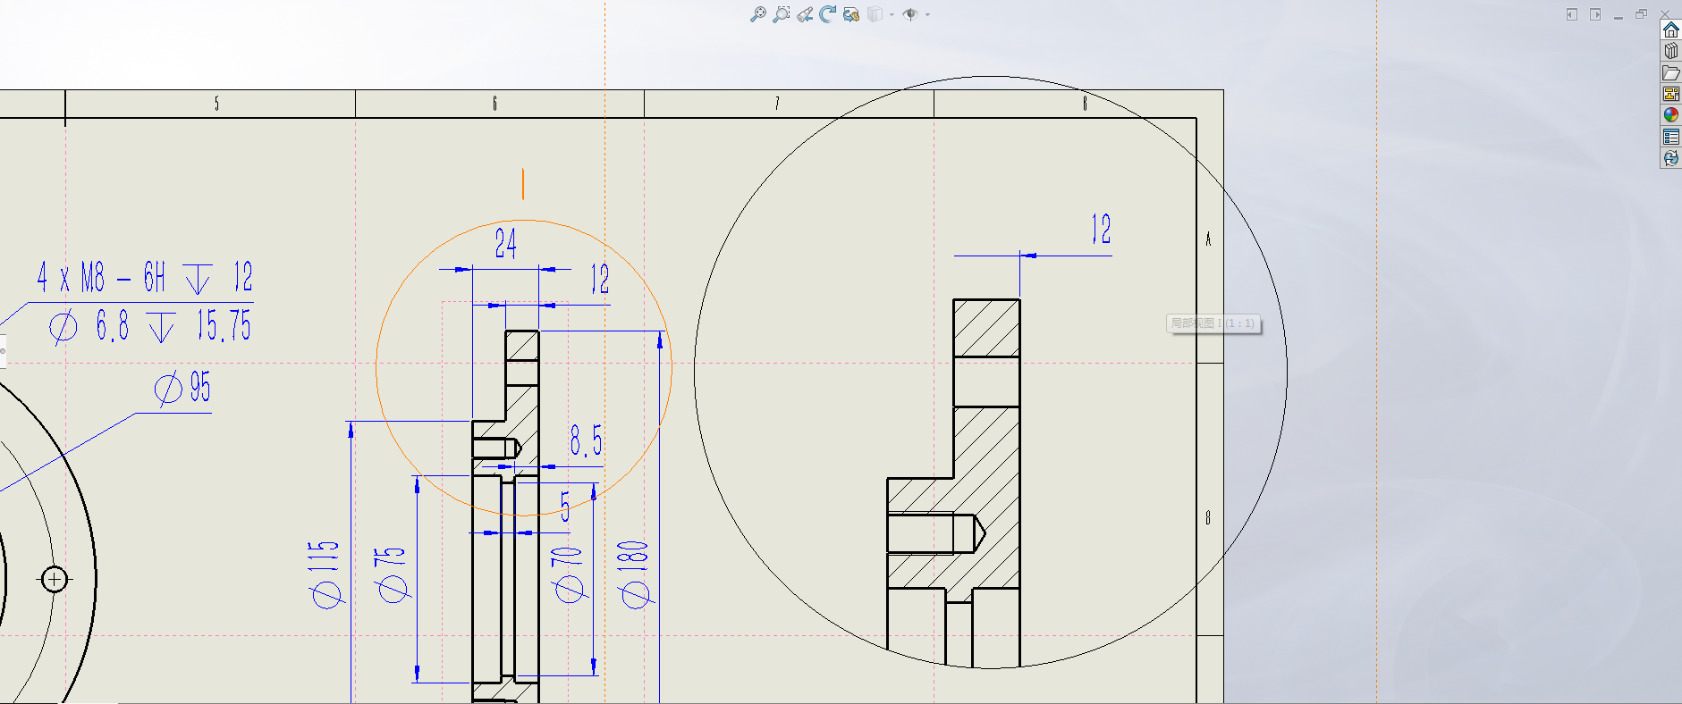Click the orange detail circle label I

[523, 184]
